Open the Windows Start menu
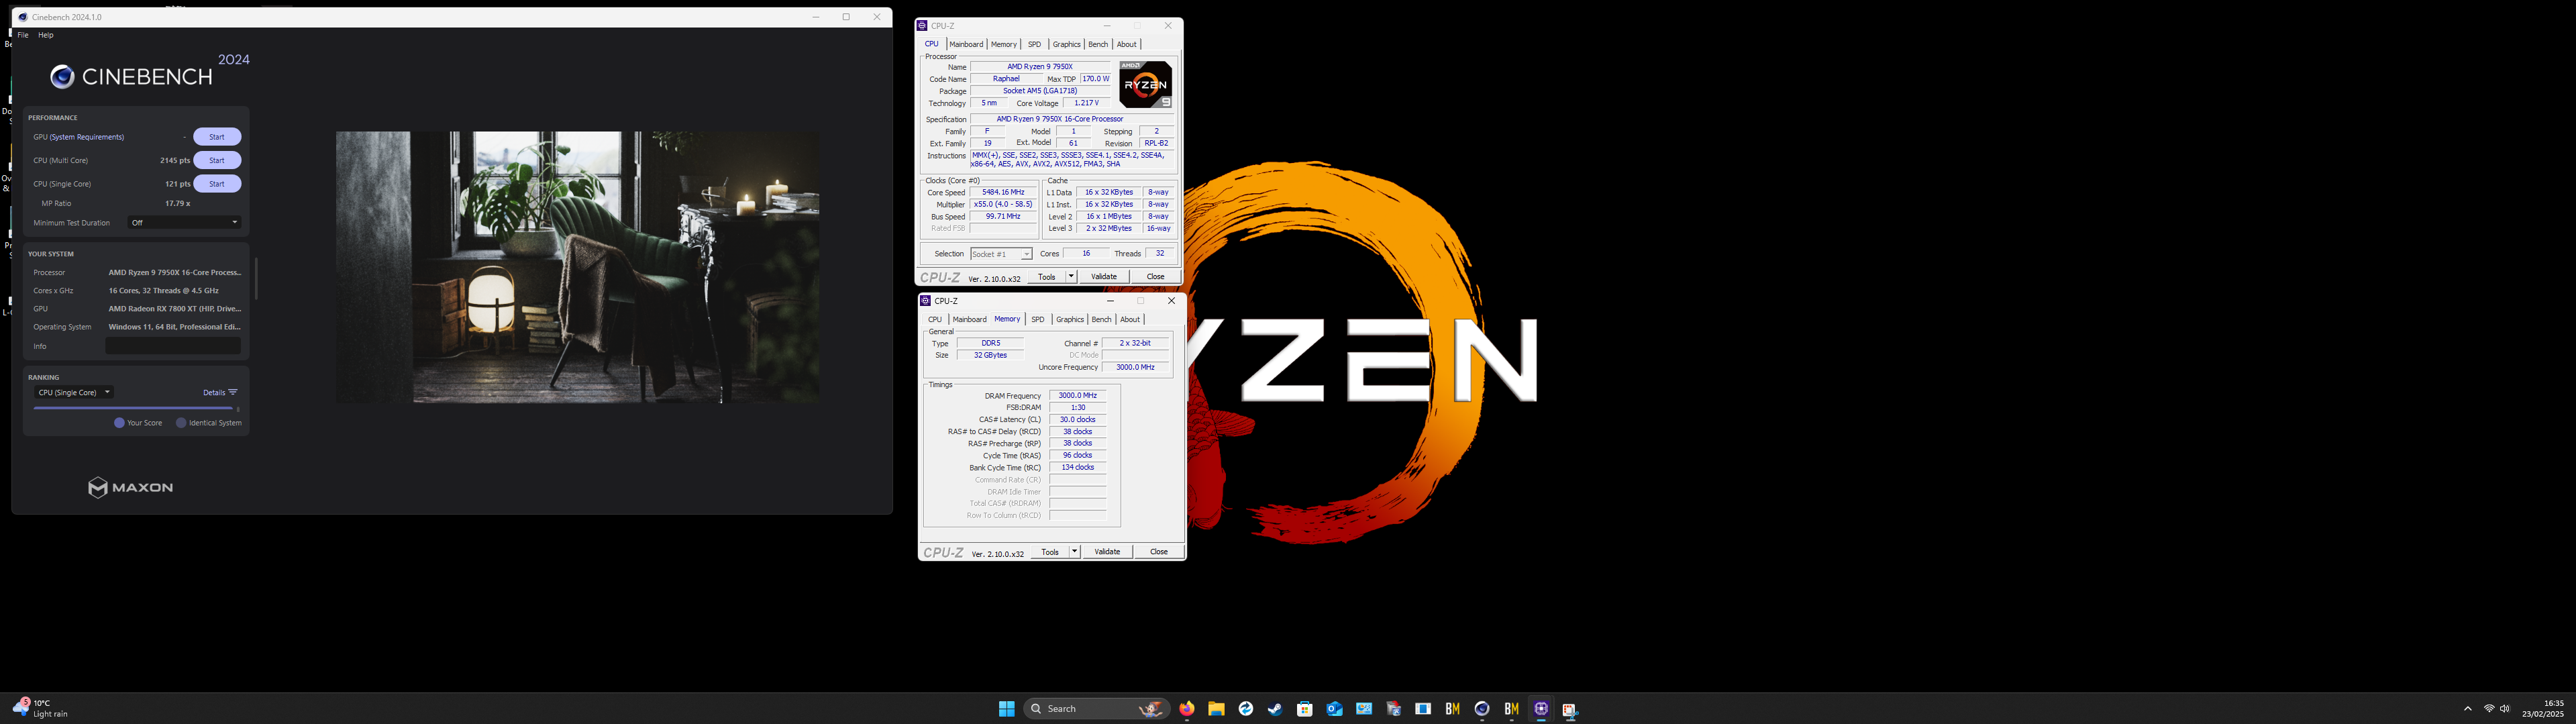 [1006, 709]
